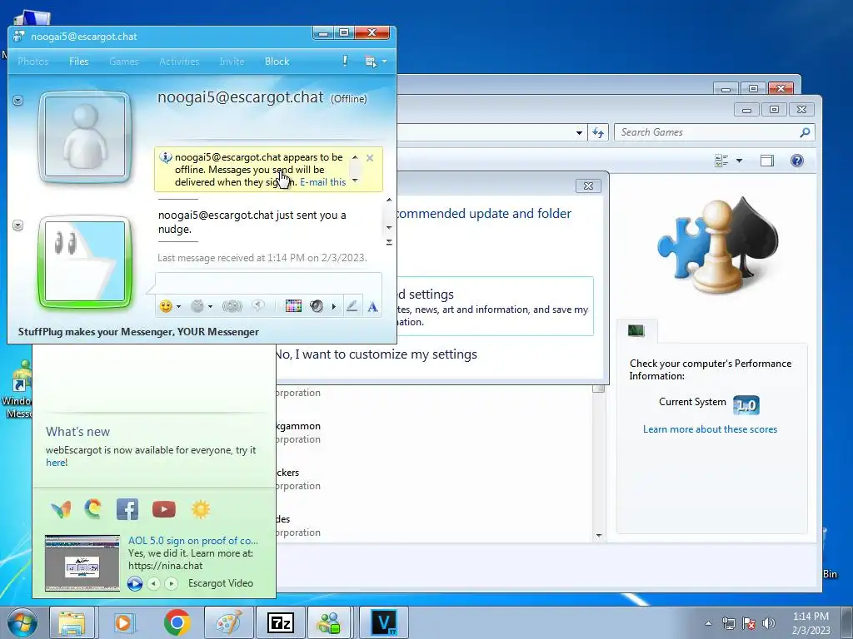The width and height of the screenshot is (853, 639).
Task: Play the Escargot Video
Action: 135,583
